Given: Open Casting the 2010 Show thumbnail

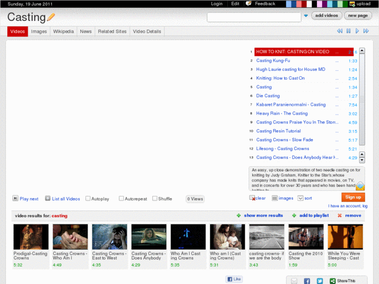Looking at the screenshot, I should pos(306,237).
